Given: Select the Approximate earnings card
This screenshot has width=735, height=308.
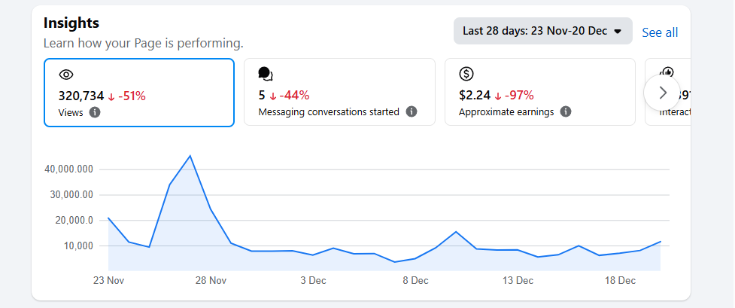Looking at the screenshot, I should pyautogui.click(x=539, y=93).
